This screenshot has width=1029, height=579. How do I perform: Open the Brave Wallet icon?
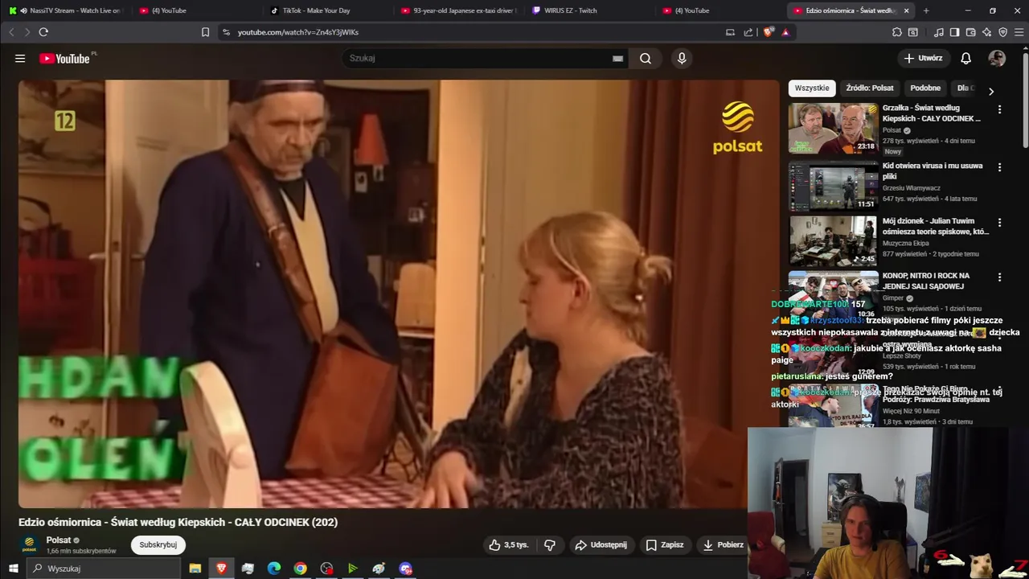point(970,32)
